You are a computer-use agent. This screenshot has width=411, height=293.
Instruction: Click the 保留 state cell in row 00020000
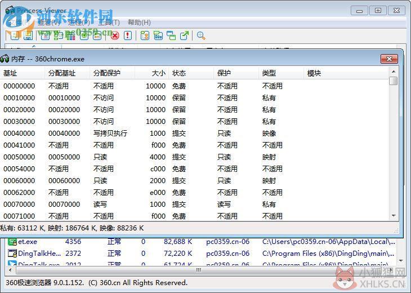point(179,110)
